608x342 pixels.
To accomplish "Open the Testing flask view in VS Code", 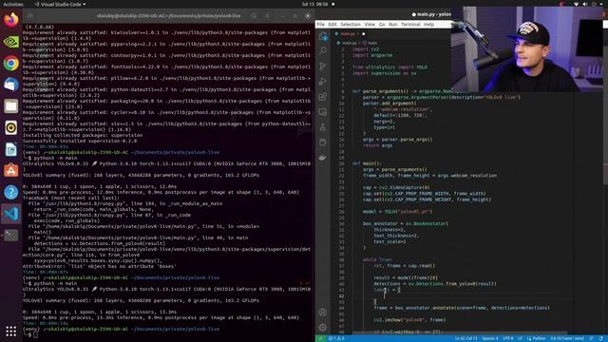I will (323, 127).
